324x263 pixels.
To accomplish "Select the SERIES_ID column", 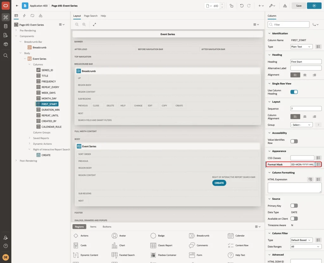I will pos(47,70).
